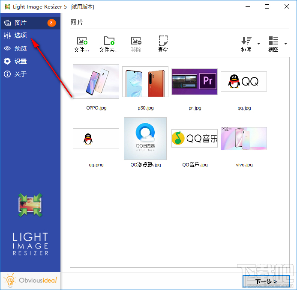This screenshot has height=290, width=297.
Task: Select the QQ浏览器.jpg thumbnail
Action: pyautogui.click(x=145, y=139)
